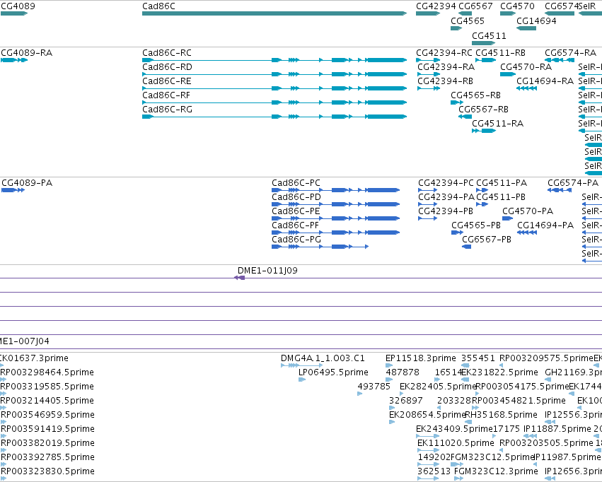
Task: Open the CG4511-PA protein label
Action: click(502, 183)
